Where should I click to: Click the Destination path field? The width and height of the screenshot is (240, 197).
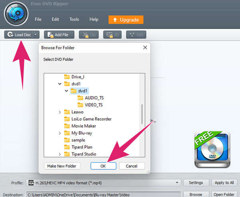coord(103,194)
